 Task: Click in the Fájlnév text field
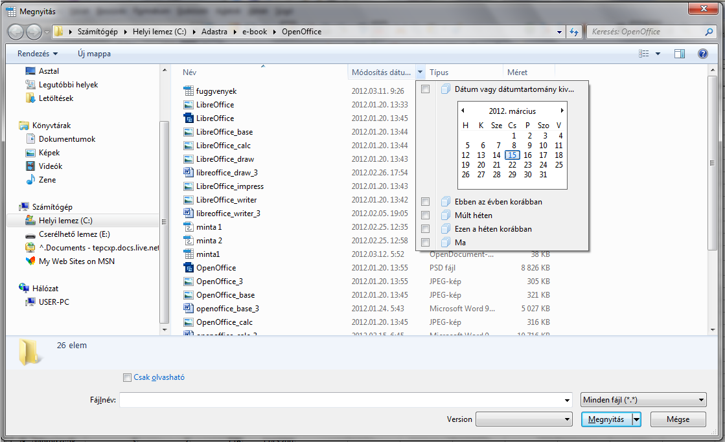(x=341, y=400)
